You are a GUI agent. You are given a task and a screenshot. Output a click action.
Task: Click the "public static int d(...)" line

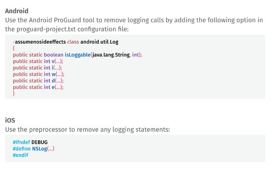[38, 81]
